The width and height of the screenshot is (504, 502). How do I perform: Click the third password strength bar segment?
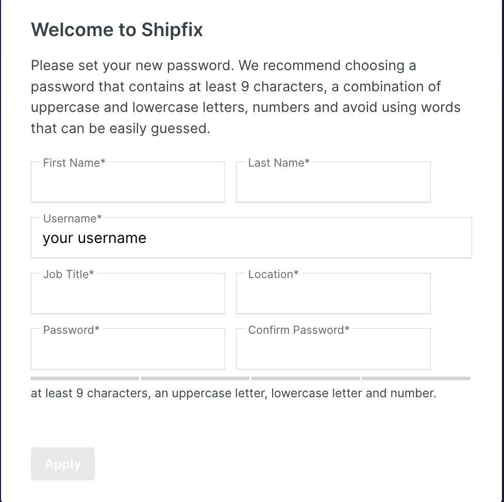[306, 378]
